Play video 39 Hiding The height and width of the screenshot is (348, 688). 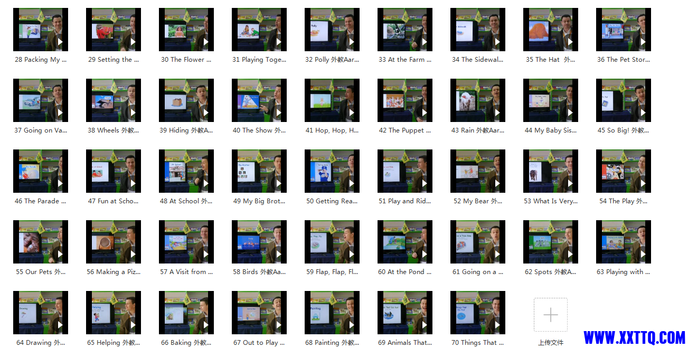pos(186,100)
